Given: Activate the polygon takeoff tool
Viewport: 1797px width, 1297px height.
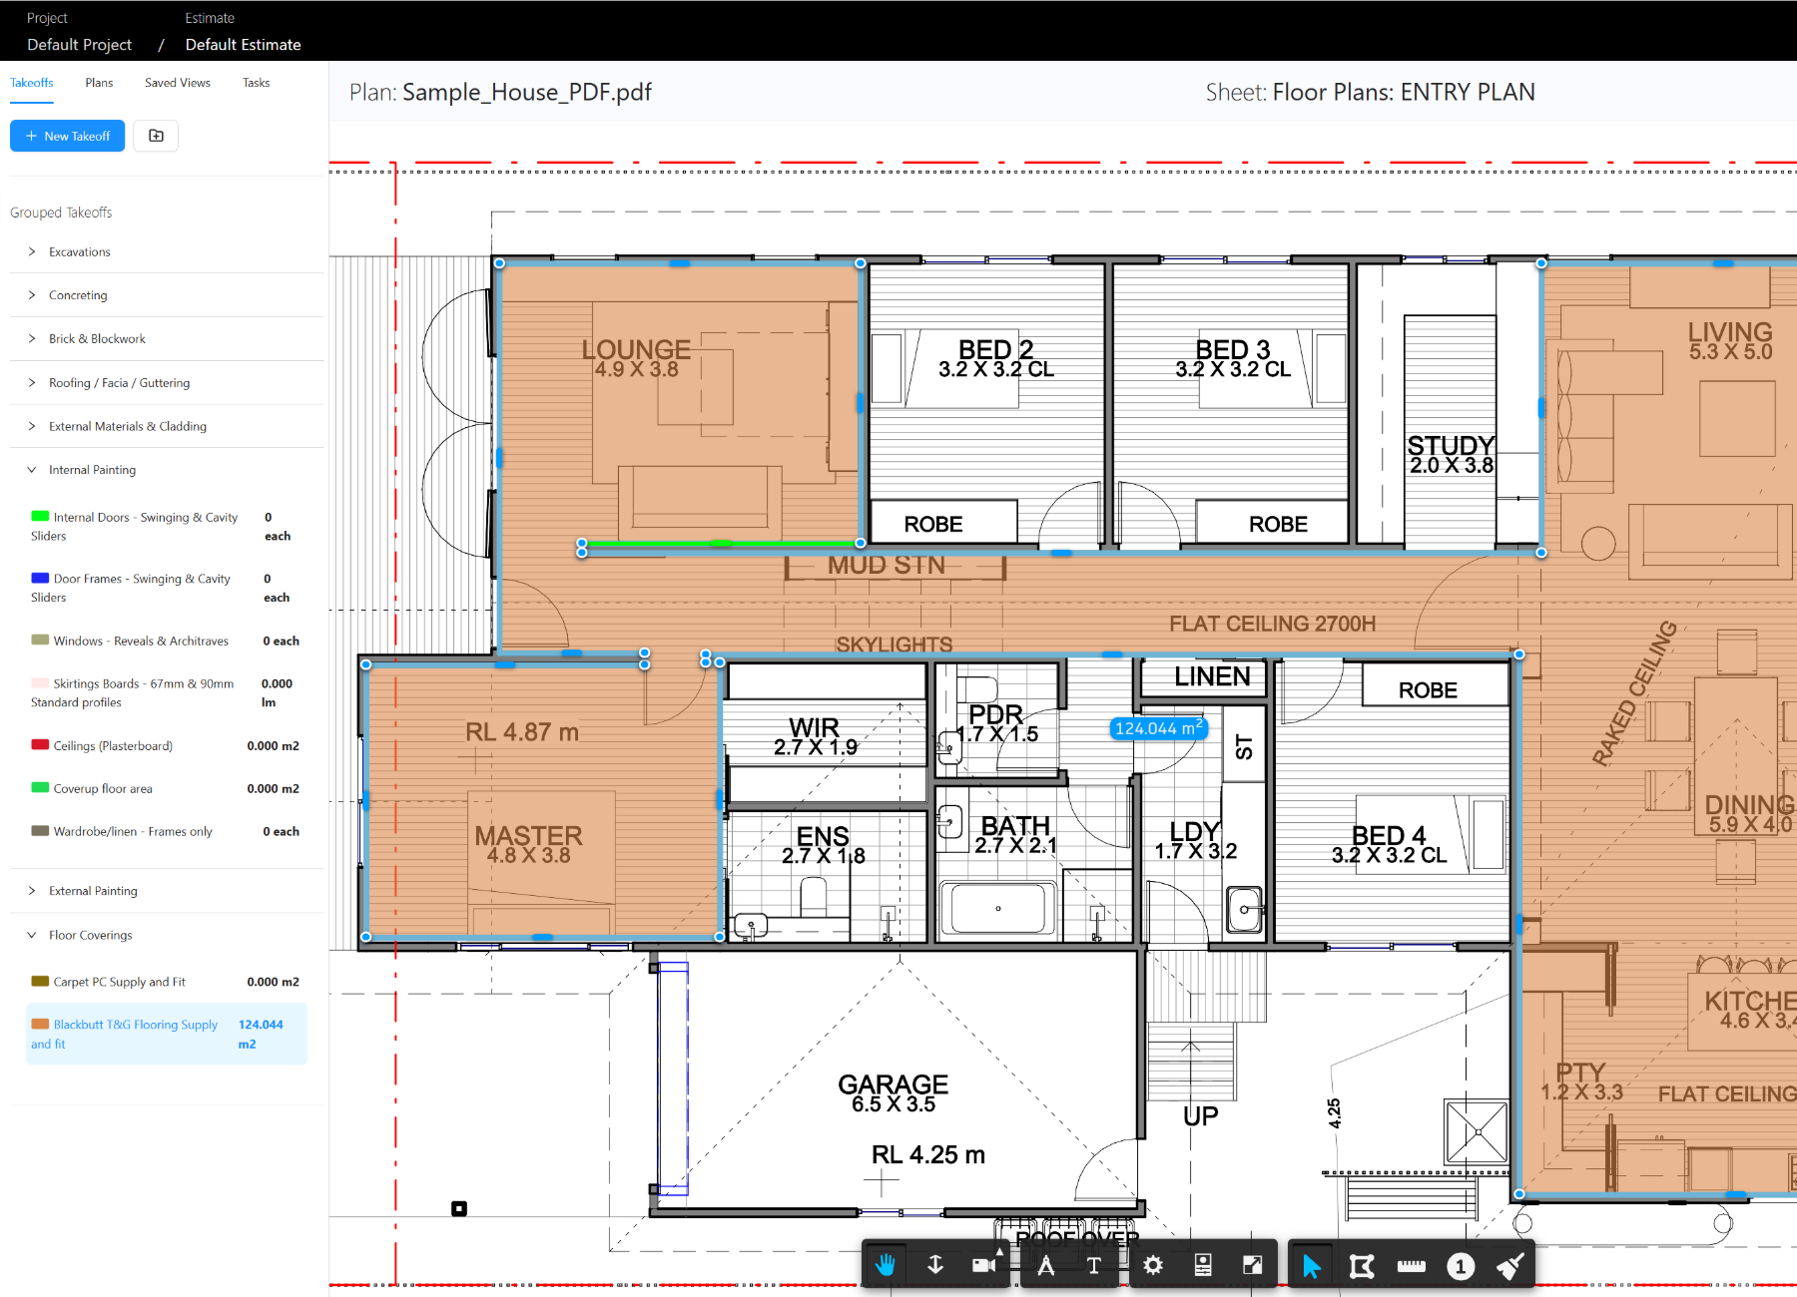Looking at the screenshot, I should (x=1362, y=1264).
